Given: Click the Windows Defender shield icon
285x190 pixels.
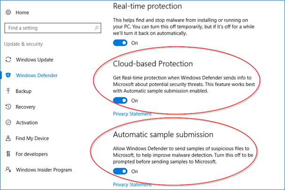Looking at the screenshot, I should [8, 75].
